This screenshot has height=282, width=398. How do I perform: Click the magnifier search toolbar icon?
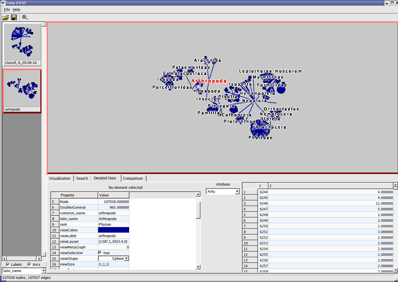click(x=25, y=18)
